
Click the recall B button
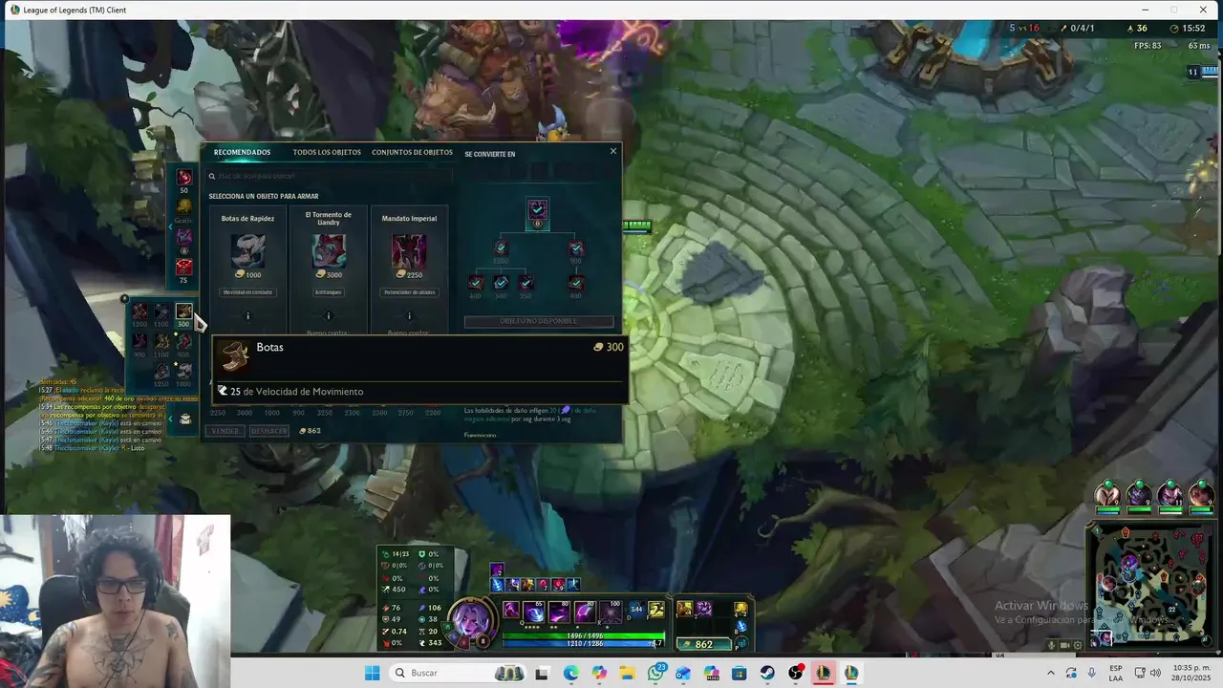coord(740,627)
